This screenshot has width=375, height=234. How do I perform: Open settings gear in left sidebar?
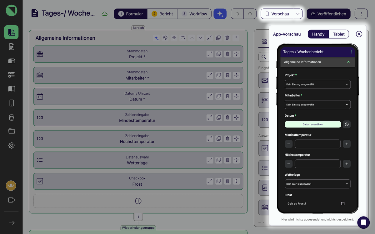12,145
